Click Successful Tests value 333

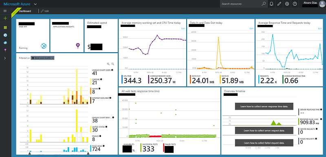pos(148,149)
